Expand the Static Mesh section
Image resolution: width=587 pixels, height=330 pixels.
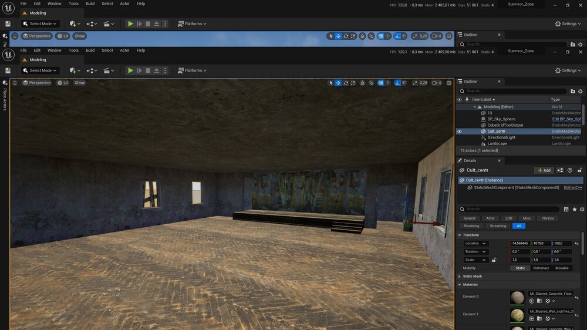click(x=460, y=276)
